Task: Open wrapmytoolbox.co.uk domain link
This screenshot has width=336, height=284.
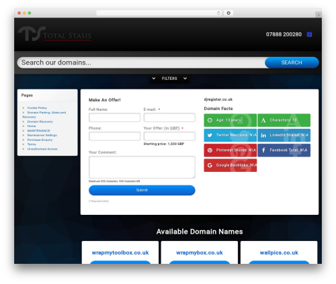Action: tap(120, 252)
